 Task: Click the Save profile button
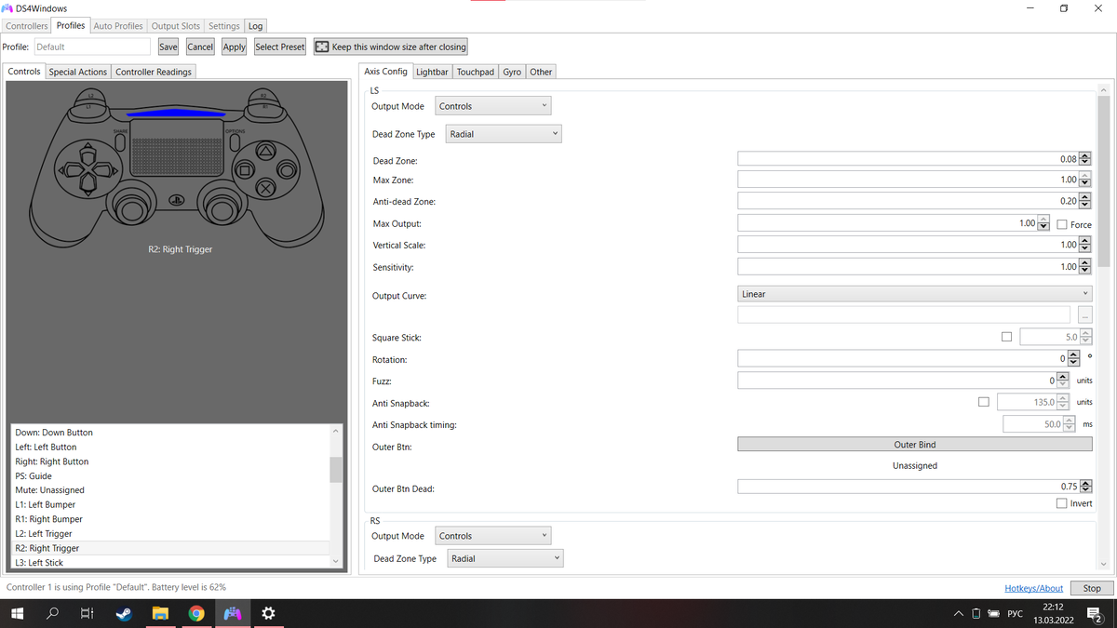point(168,47)
